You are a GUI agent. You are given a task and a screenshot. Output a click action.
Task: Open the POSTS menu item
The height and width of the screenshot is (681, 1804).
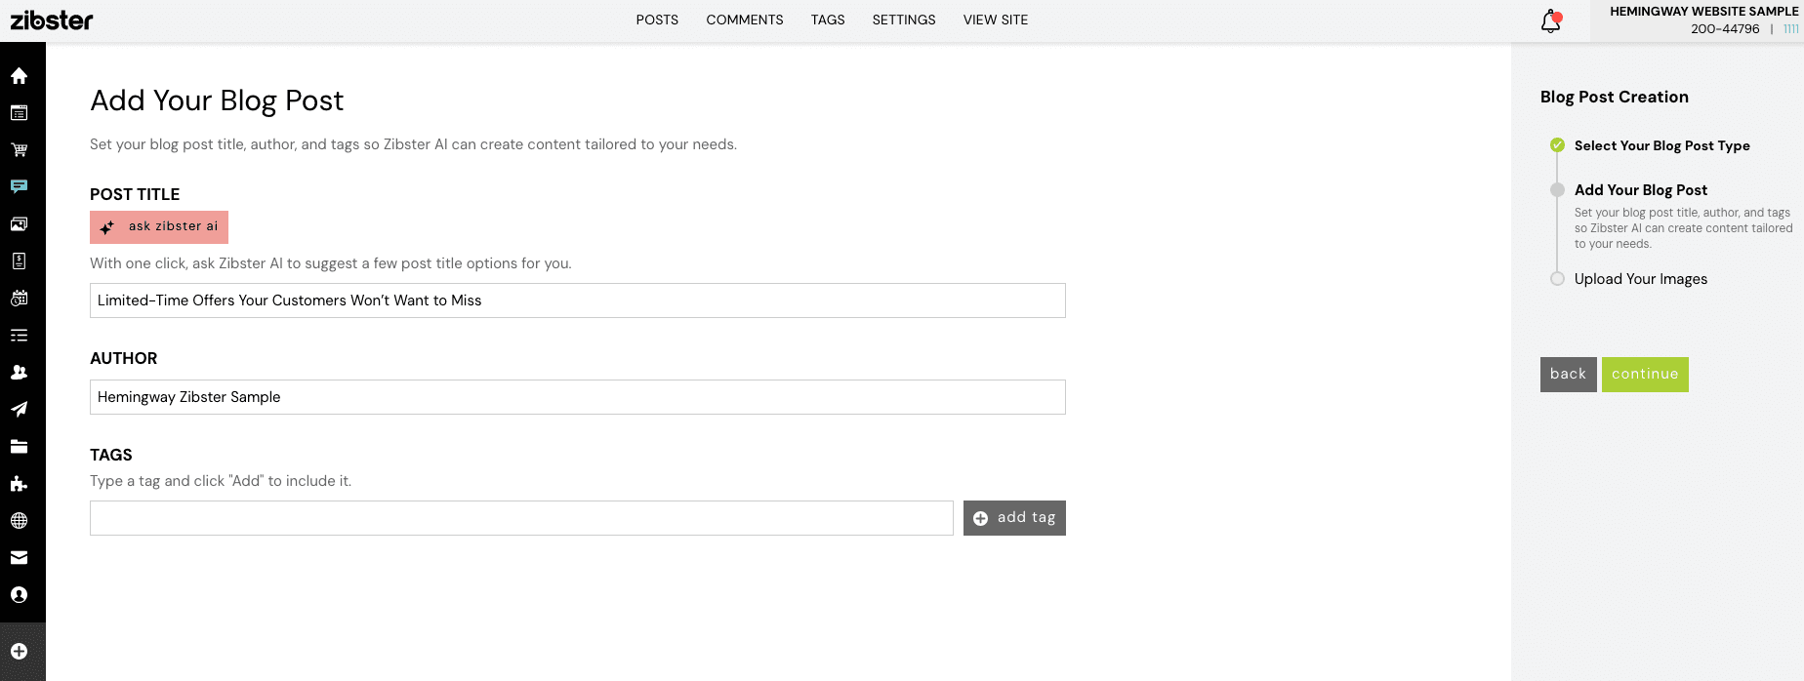click(x=657, y=20)
